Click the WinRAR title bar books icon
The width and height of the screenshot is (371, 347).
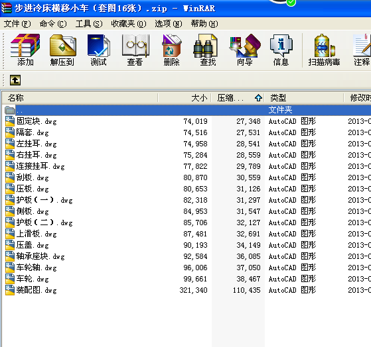[6, 8]
